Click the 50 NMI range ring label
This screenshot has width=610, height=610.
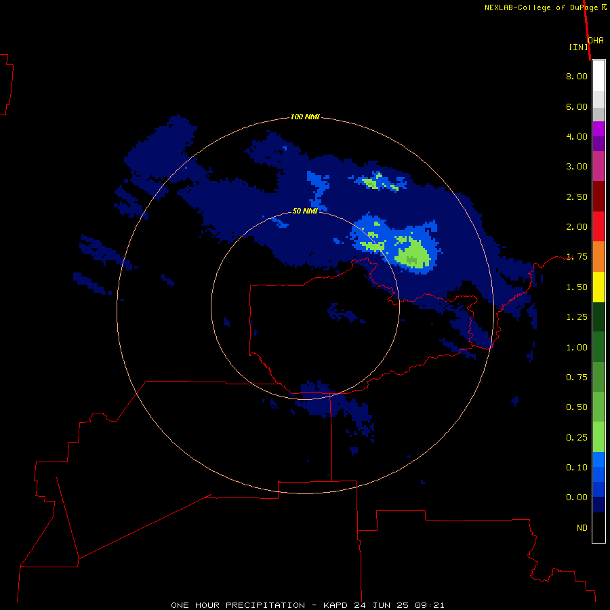coord(305,211)
